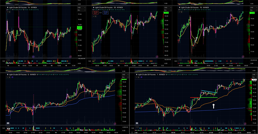Expand the 2 indicators legend in the 1h lower pane
258x134 pixels.
8,60
